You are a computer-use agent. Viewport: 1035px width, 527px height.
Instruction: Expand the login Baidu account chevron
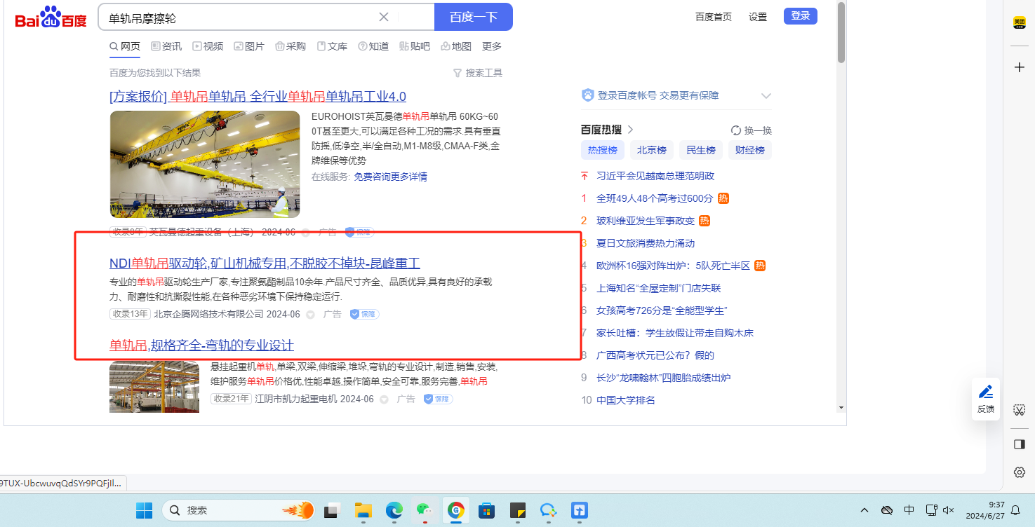click(x=766, y=96)
